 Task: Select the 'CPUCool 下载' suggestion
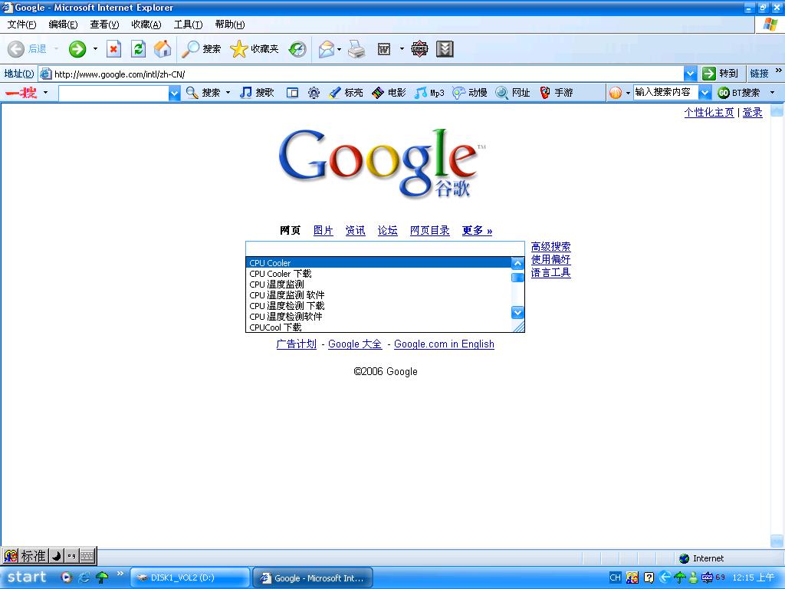coord(379,327)
